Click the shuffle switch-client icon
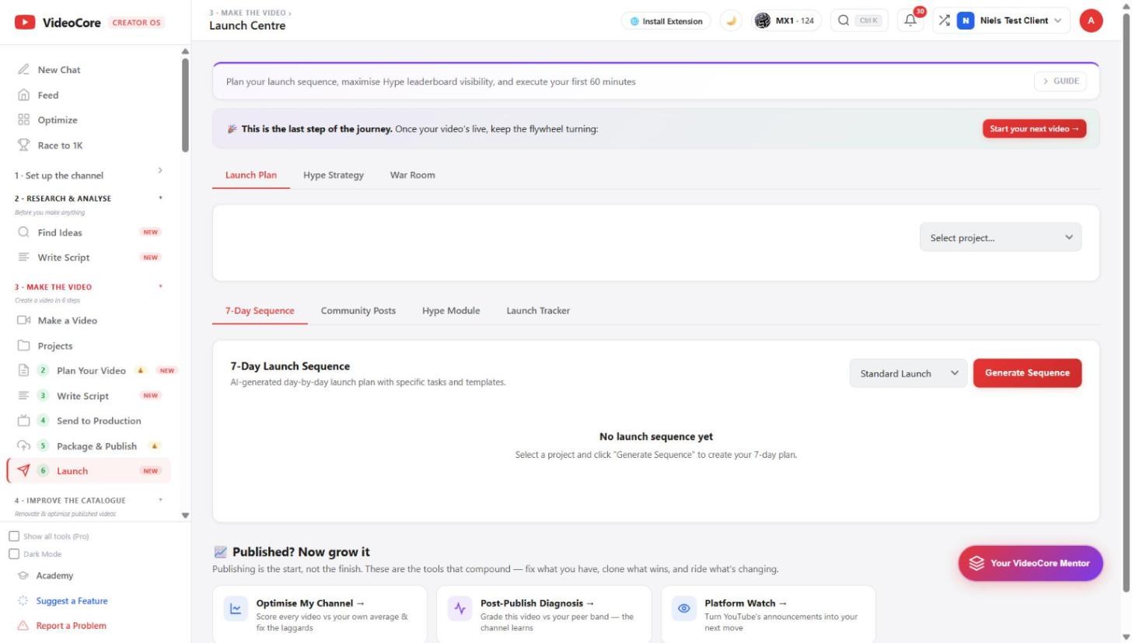 (x=944, y=21)
